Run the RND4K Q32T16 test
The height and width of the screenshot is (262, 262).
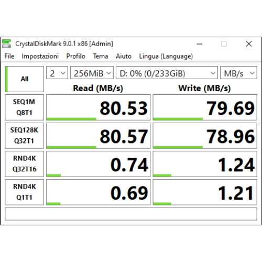click(24, 164)
